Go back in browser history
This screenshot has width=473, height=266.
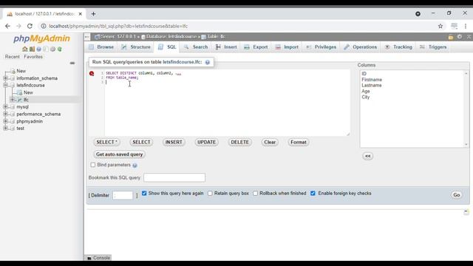[x=7, y=27]
